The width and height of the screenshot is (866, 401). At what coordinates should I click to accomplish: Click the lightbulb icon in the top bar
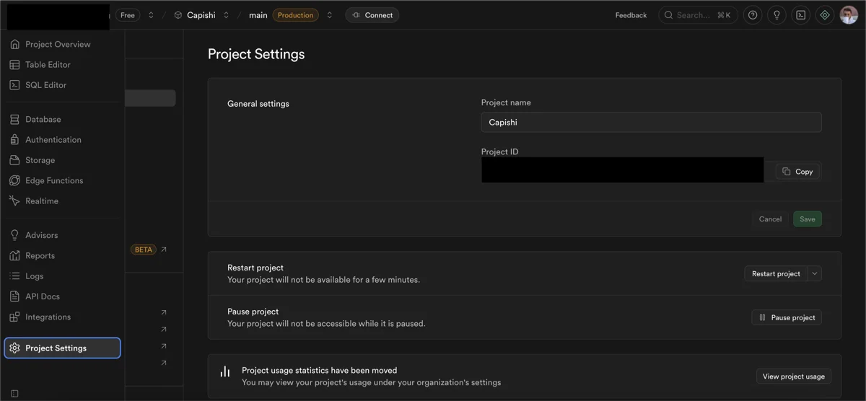pos(777,15)
